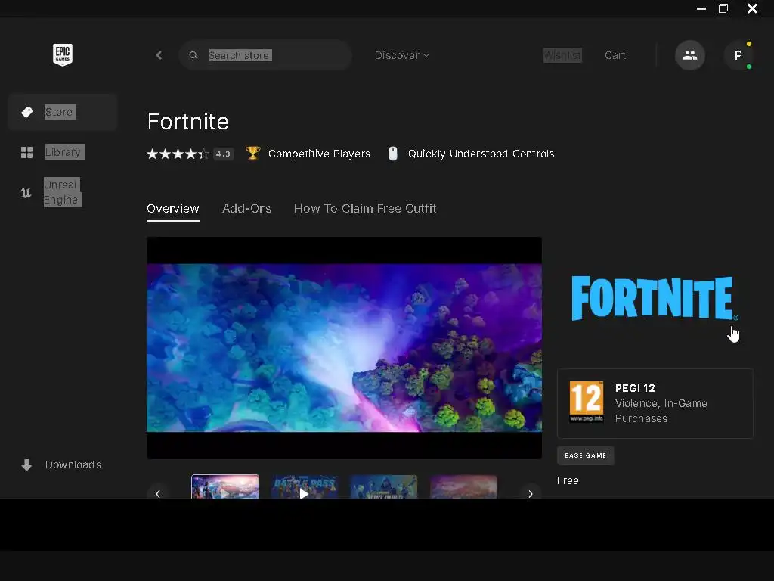This screenshot has height=581, width=774.
Task: Click the Quickly Understood Controls mouse icon
Action: click(x=393, y=154)
